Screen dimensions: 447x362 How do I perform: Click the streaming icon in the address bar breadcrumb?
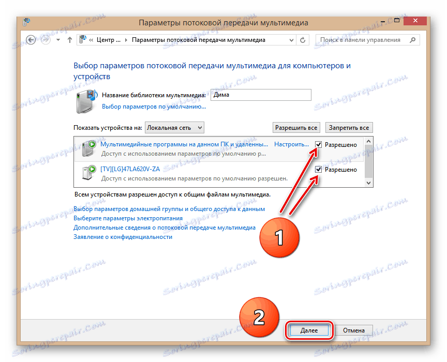point(82,39)
